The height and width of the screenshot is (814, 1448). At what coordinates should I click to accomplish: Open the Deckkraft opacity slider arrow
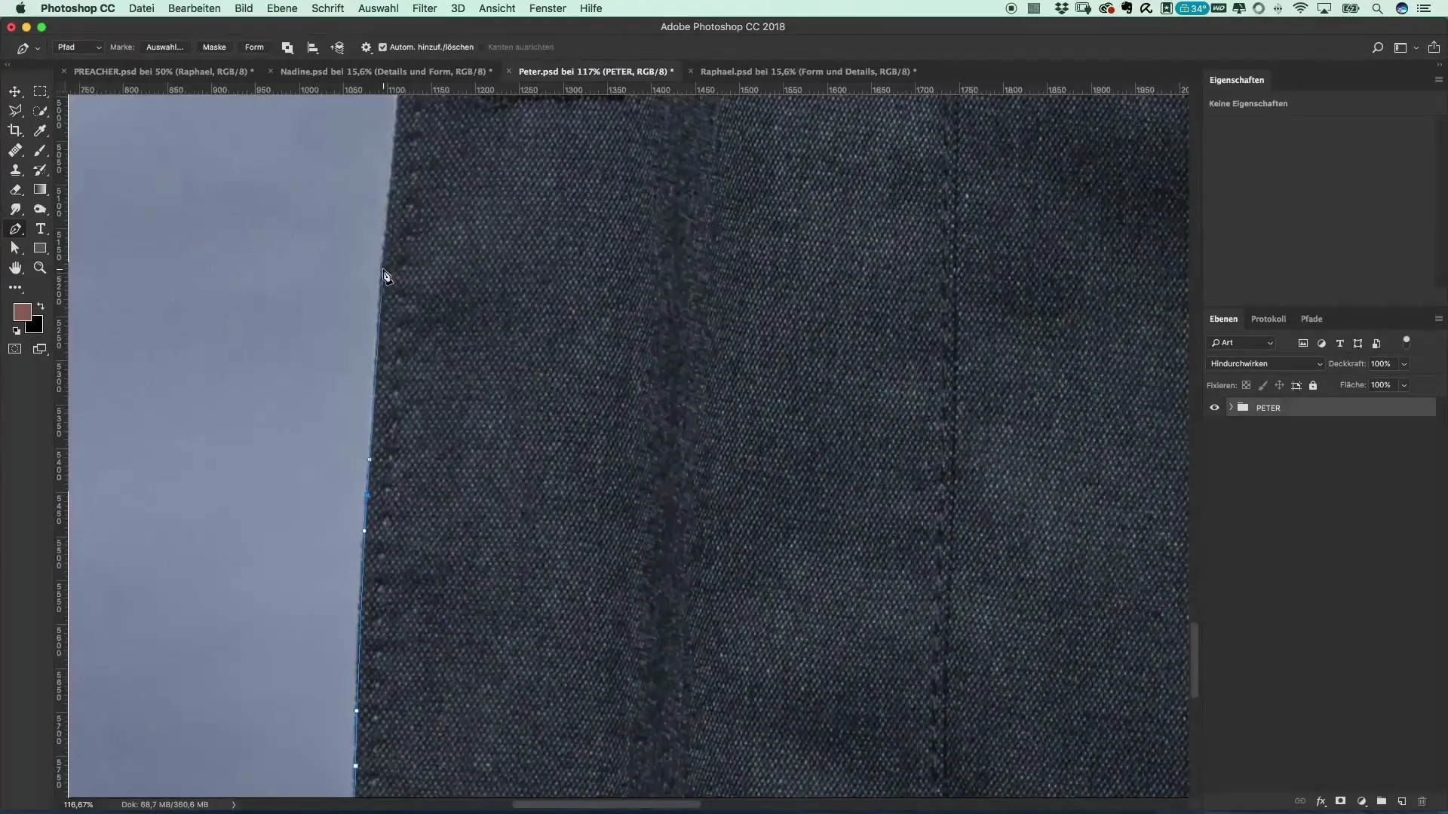1404,364
